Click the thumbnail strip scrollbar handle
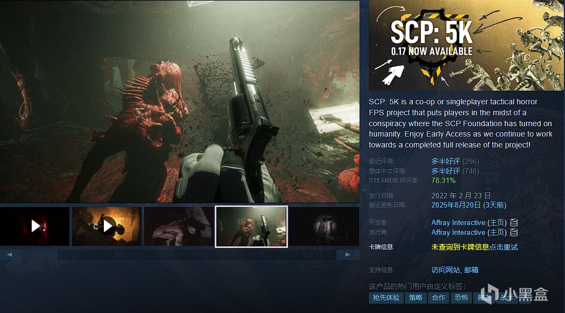Image resolution: width=565 pixels, height=313 pixels. tap(40, 255)
